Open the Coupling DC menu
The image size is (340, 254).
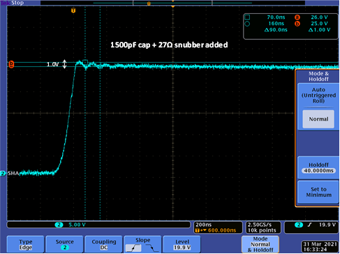tap(104, 244)
